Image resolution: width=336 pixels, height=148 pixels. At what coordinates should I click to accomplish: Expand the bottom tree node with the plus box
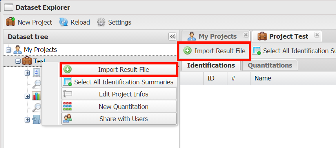point(27,120)
